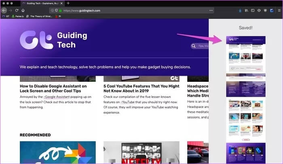Viewport: 283px width, 164px height.
Task: Click the saved full-page screenshot preview
Action: pos(246,100)
